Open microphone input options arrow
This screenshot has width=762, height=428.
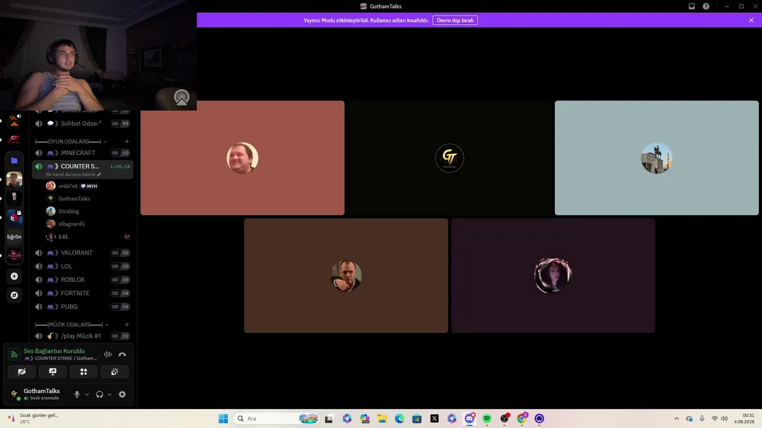click(87, 394)
